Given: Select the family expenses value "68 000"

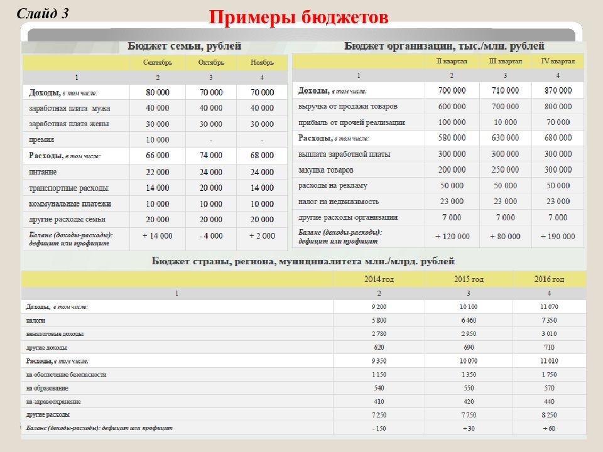Looking at the screenshot, I should [263, 155].
